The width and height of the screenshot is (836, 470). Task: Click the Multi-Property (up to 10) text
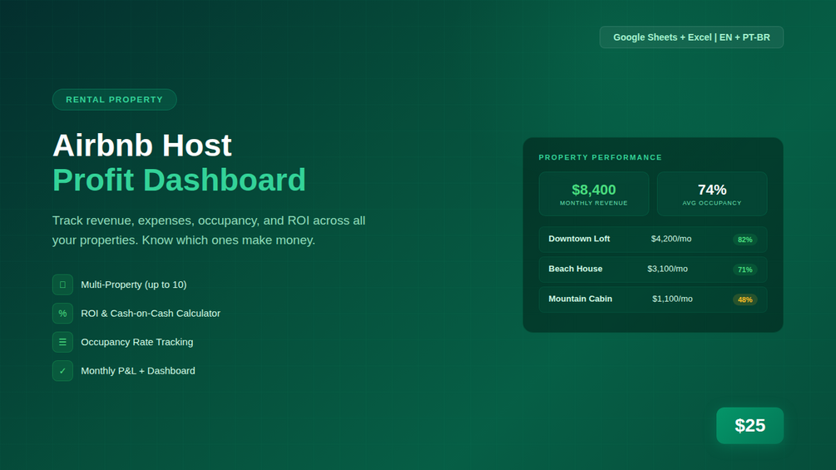tap(134, 284)
